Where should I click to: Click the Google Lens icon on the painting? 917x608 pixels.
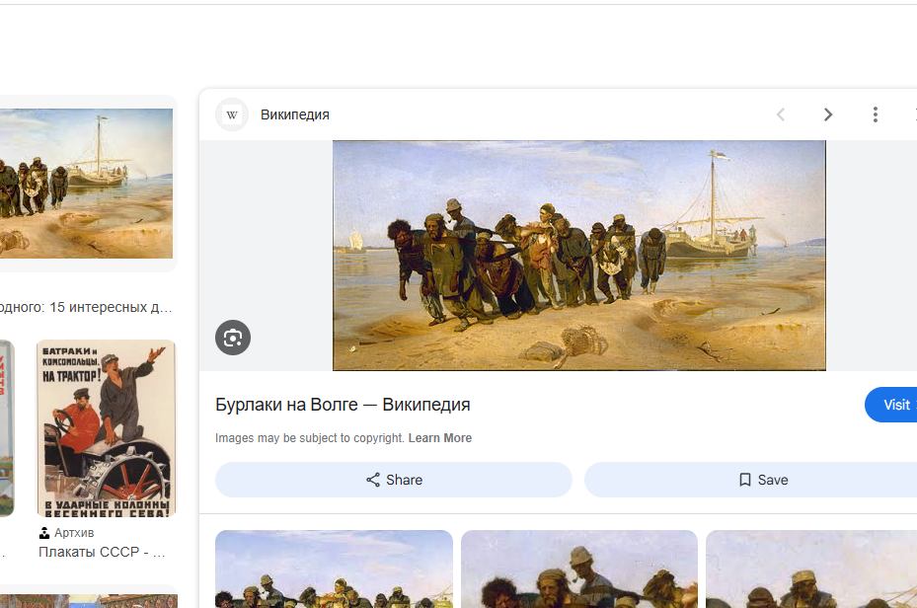coord(233,338)
